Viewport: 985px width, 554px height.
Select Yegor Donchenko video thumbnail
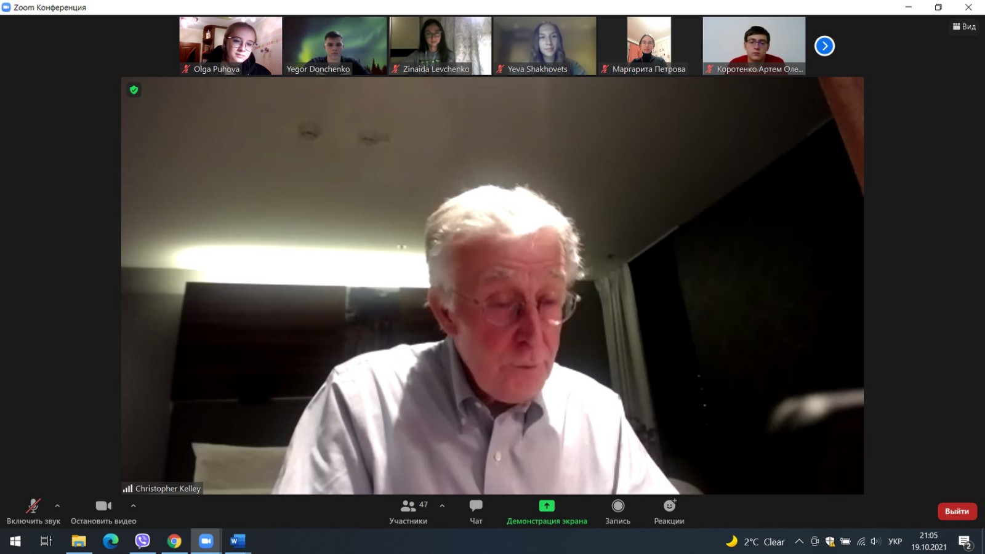tap(336, 46)
